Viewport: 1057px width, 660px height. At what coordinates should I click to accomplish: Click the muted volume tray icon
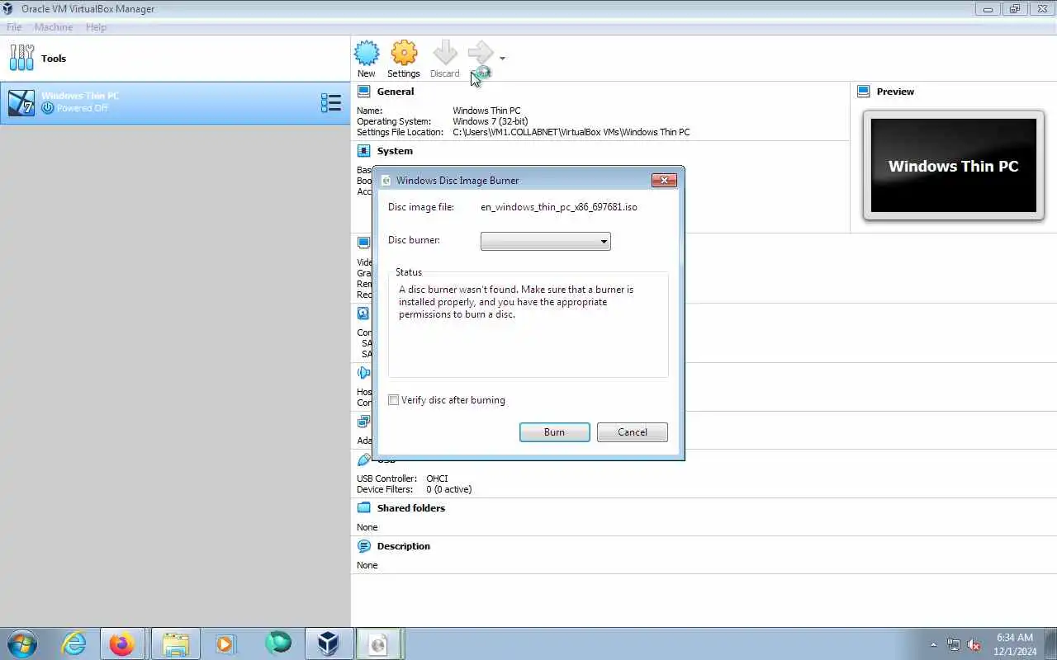pyautogui.click(x=974, y=644)
